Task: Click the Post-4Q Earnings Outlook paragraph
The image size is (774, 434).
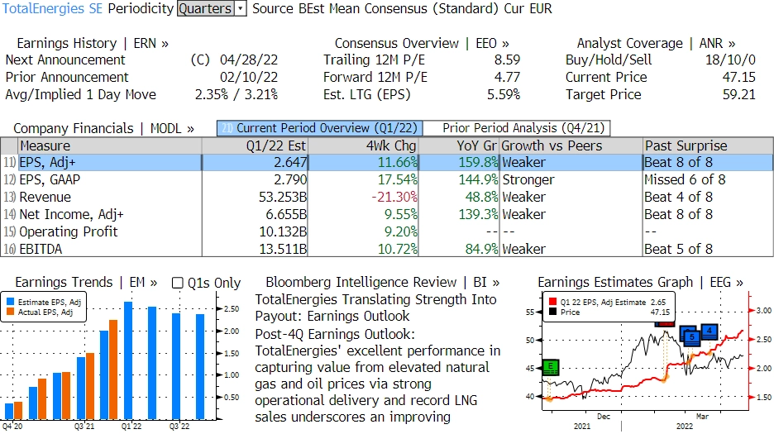Action: pyautogui.click(x=378, y=376)
